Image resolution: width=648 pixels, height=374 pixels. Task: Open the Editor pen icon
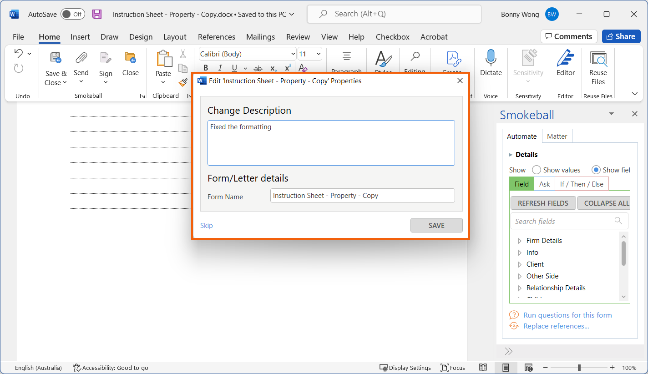(565, 58)
